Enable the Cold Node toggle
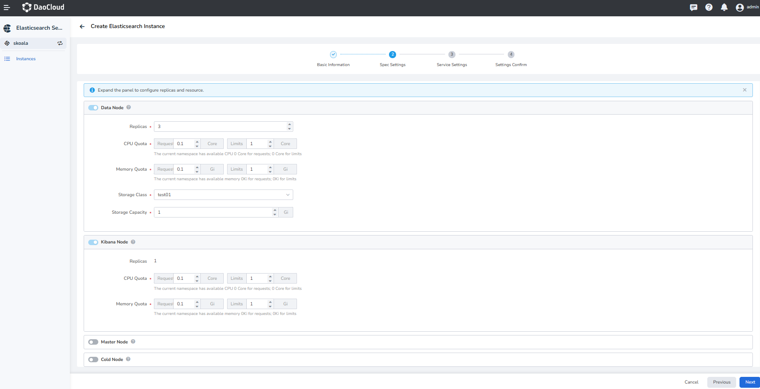This screenshot has width=760, height=389. pos(93,359)
